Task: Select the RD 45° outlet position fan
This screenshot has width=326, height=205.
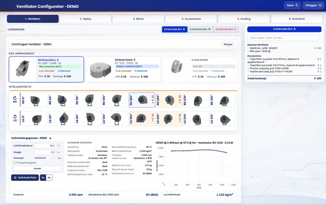Action: pos(61,100)
